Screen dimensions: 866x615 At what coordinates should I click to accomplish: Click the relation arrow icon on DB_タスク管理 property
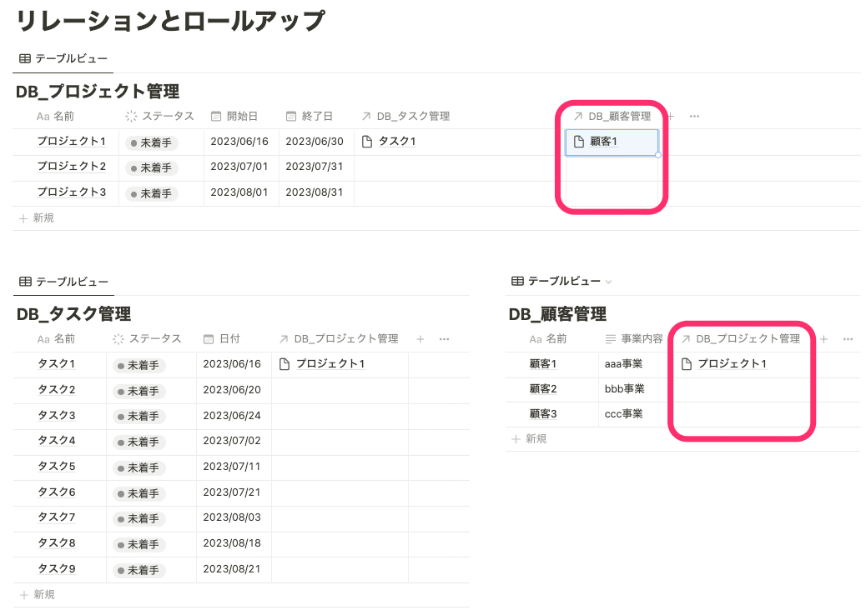(368, 117)
